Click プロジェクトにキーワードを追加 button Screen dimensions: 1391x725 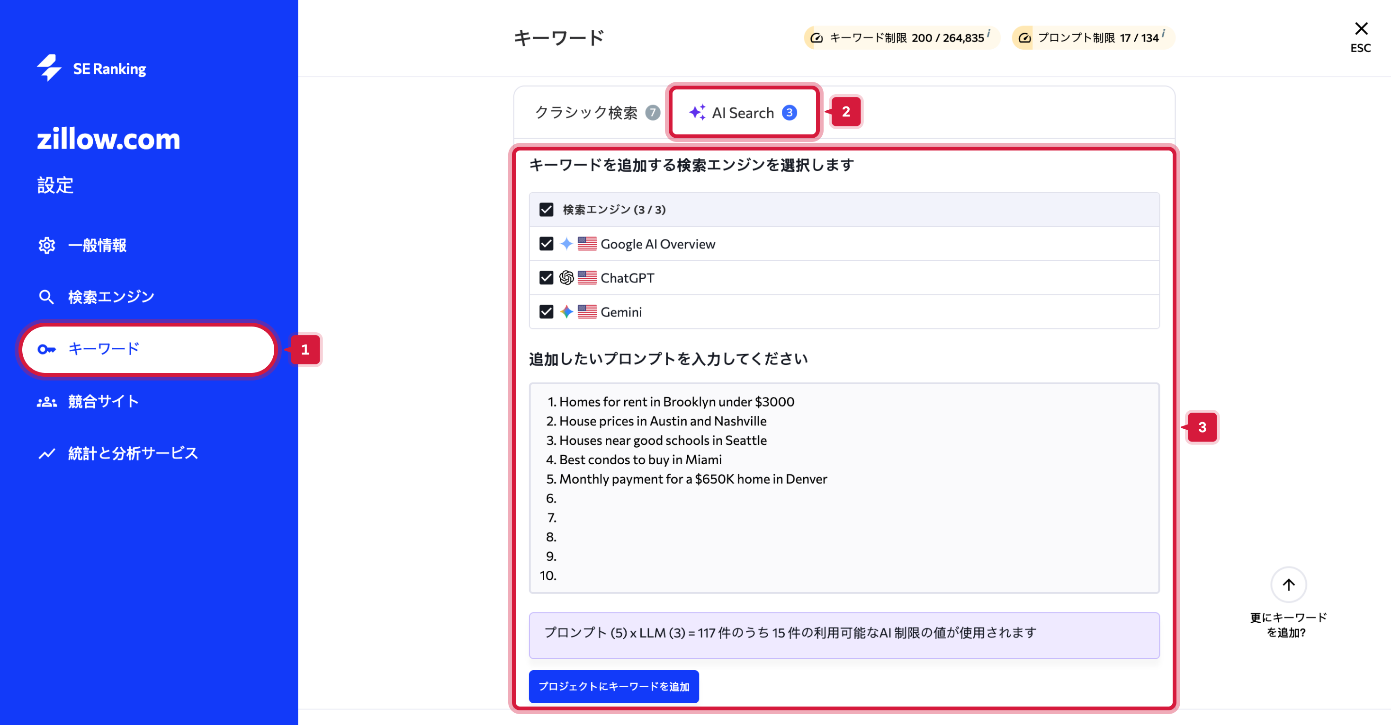point(613,686)
